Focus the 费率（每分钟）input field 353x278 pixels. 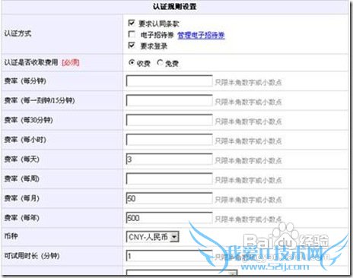point(169,81)
